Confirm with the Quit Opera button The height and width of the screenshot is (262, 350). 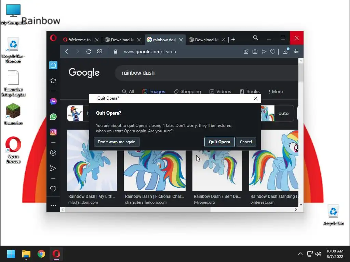[x=219, y=142]
